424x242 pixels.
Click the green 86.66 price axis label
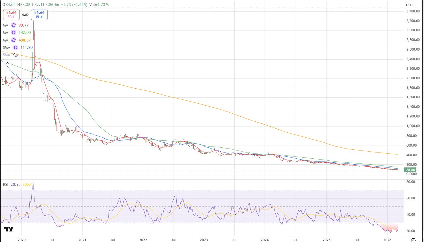click(x=410, y=170)
